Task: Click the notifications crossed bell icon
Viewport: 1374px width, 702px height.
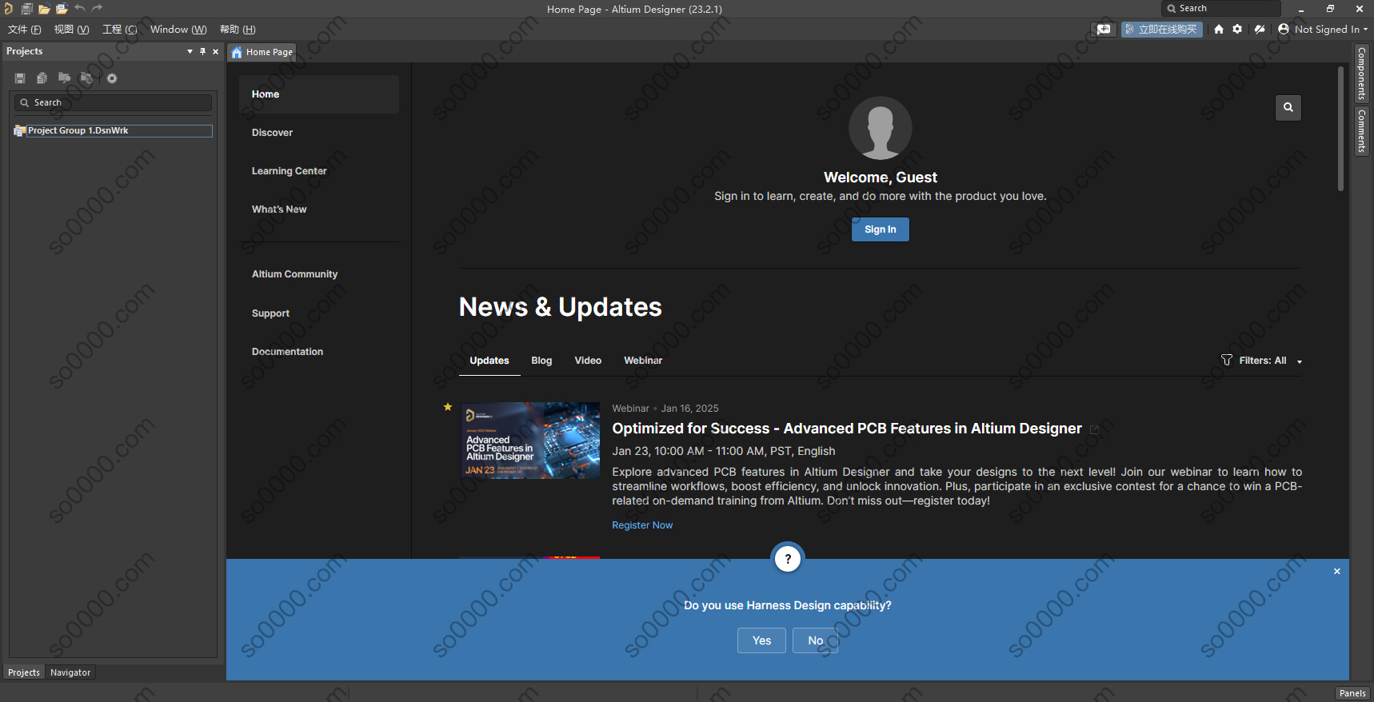Action: click(1260, 29)
